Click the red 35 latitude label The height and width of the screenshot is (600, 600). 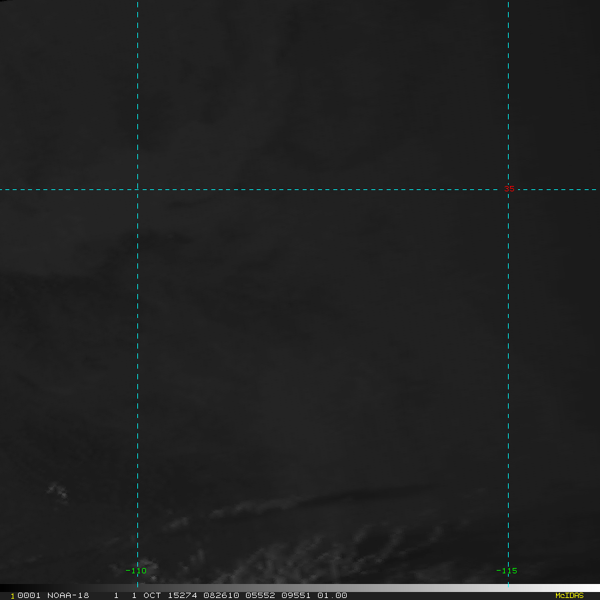click(x=509, y=189)
